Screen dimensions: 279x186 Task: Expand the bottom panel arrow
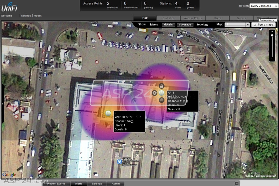click(x=237, y=184)
